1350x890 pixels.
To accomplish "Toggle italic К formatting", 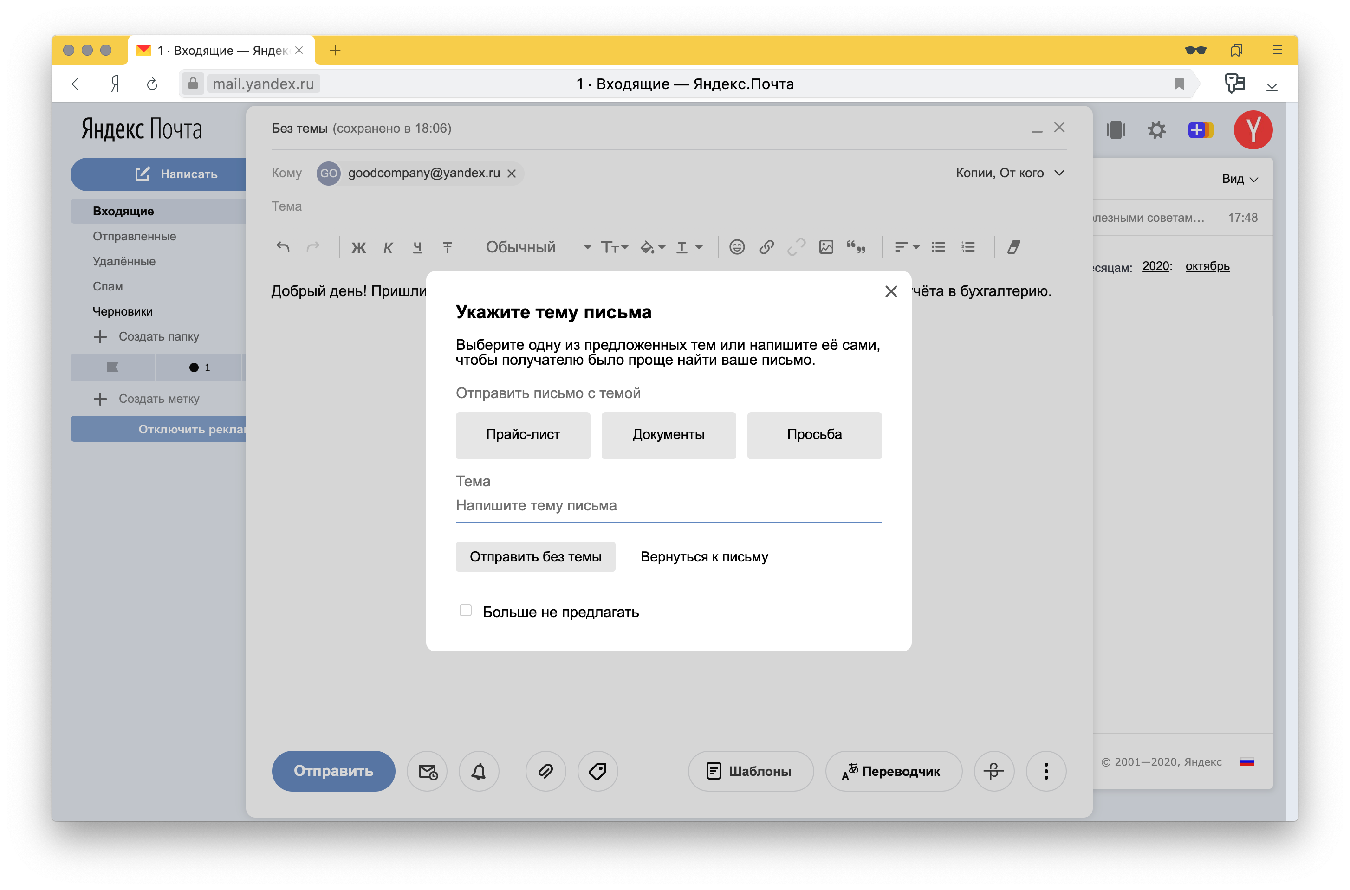I will [x=388, y=247].
